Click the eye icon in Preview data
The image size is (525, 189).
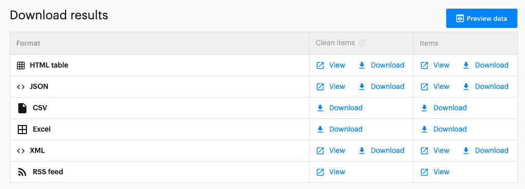[x=460, y=19]
